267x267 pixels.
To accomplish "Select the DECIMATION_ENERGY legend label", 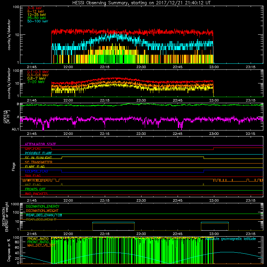I will [43, 206].
